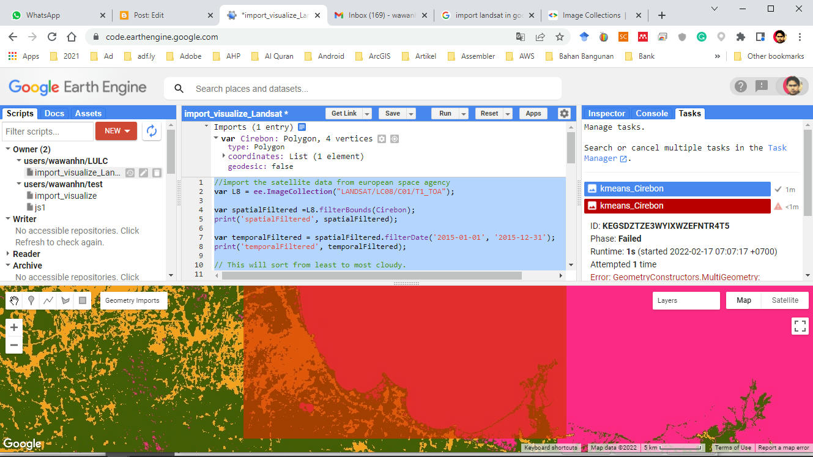Open the Other bookmarks folder
Screen dimensions: 813x457
click(769, 56)
